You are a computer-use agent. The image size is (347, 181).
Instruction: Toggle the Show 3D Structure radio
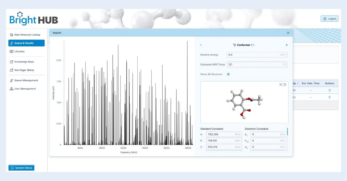pos(228,74)
